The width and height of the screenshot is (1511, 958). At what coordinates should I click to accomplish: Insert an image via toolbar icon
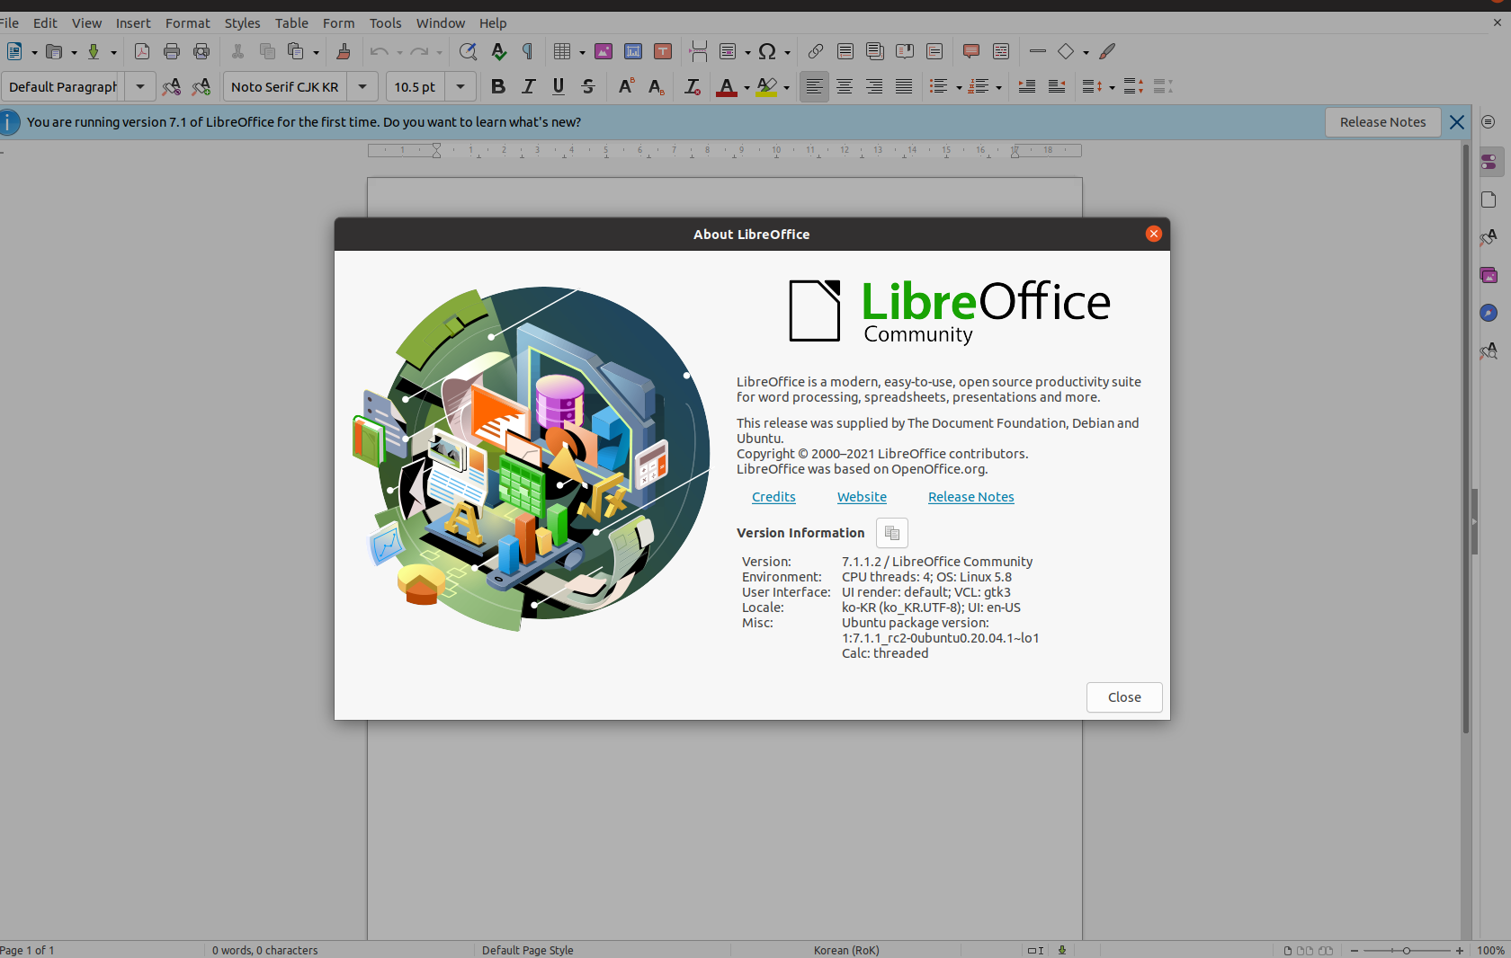click(604, 51)
